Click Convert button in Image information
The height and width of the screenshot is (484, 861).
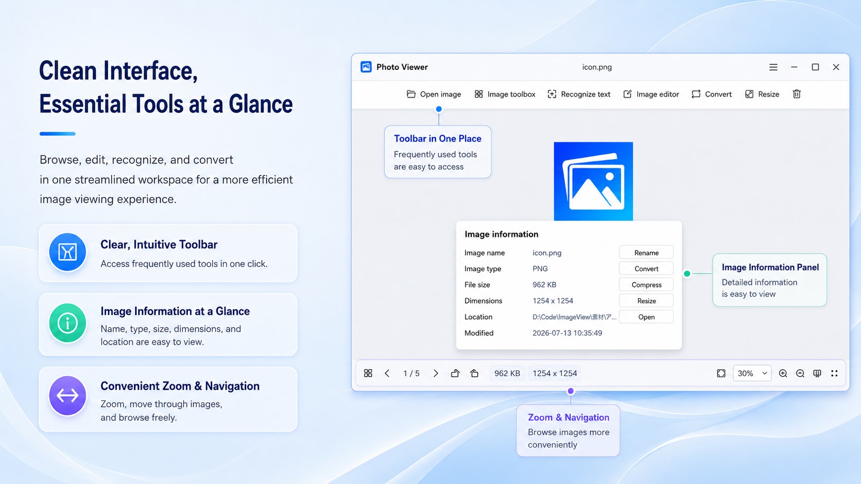(x=646, y=268)
